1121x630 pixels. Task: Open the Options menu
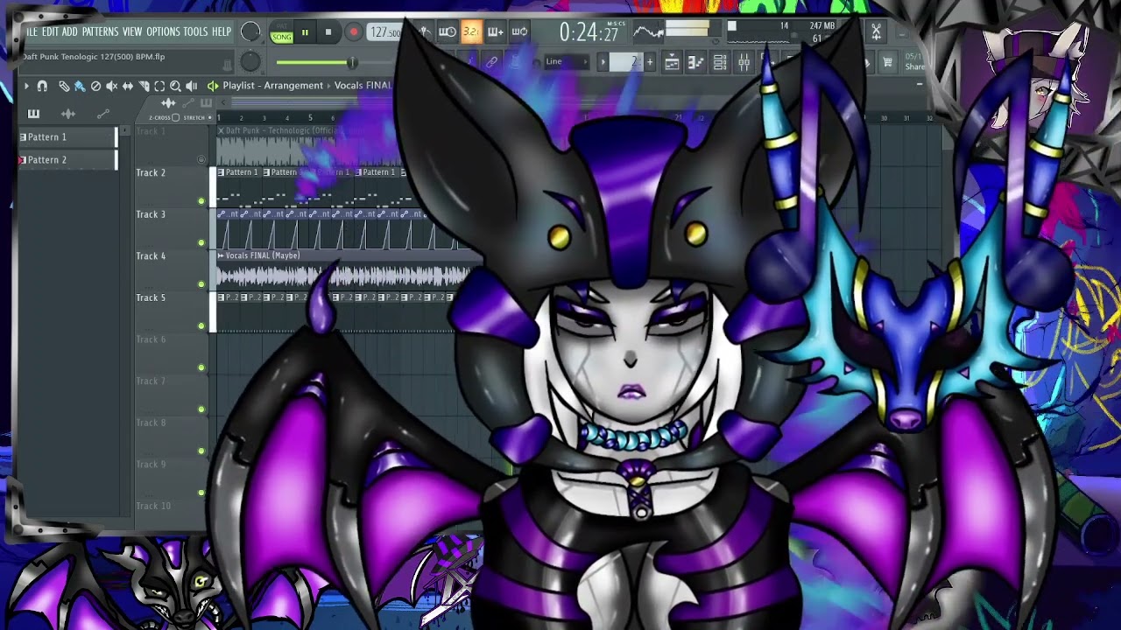click(163, 32)
